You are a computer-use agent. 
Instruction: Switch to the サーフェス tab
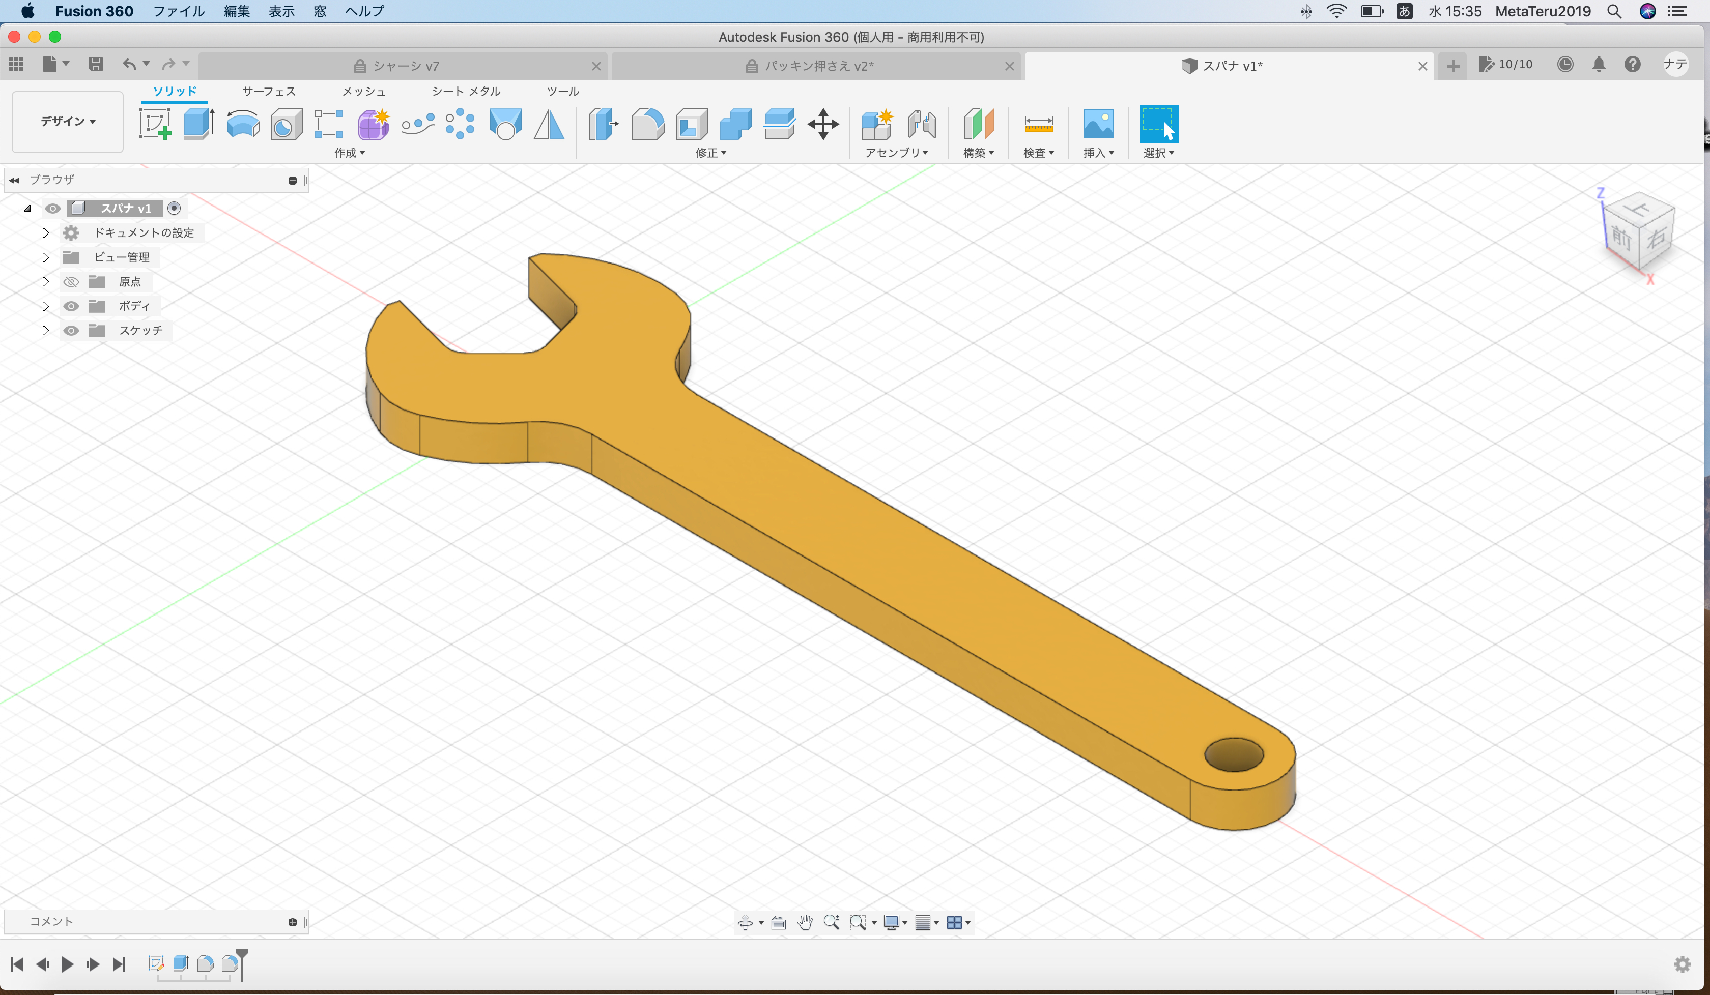(269, 91)
